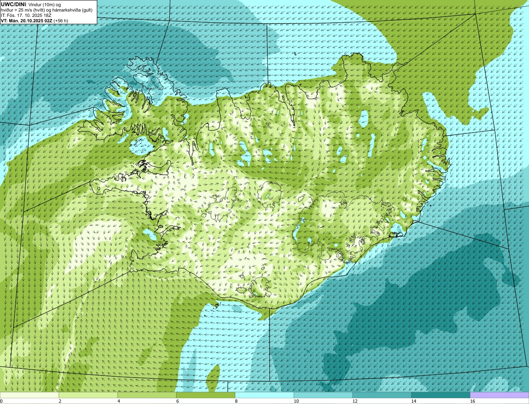This screenshot has height=404, width=529.
Task: Choose the 12–14 teal legend swatch
Action: (382, 395)
